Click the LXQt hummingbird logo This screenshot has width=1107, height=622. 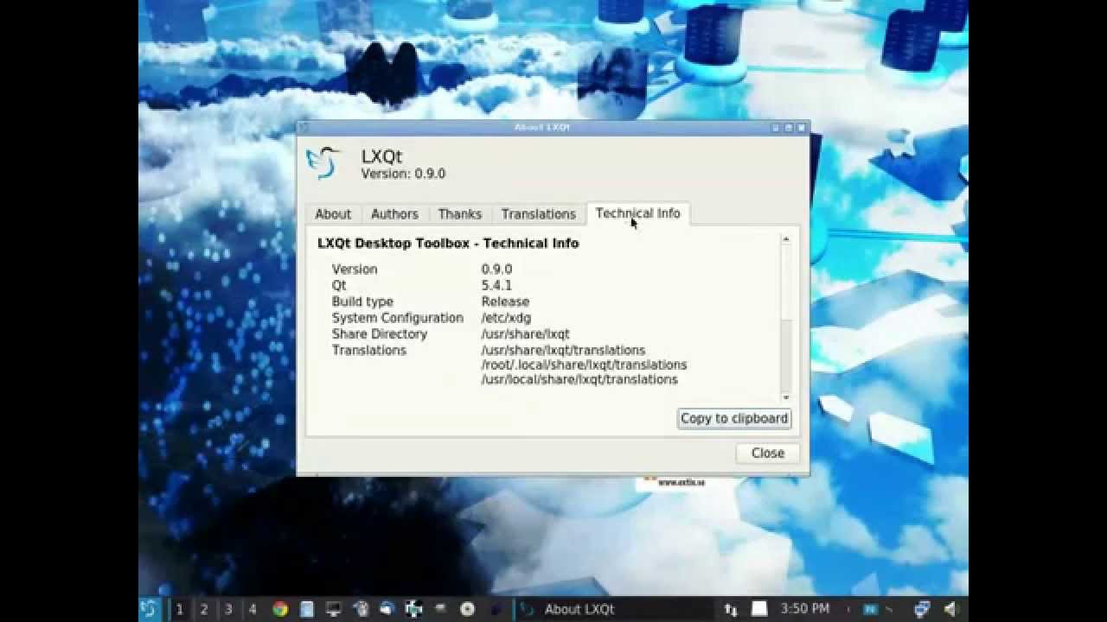point(324,162)
